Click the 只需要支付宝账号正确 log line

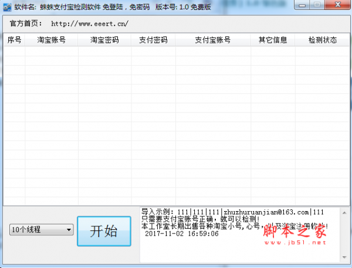pyautogui.click(x=201, y=219)
